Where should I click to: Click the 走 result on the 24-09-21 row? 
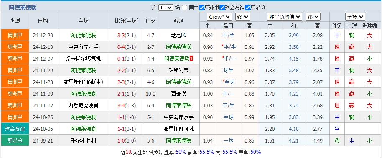[351, 140]
